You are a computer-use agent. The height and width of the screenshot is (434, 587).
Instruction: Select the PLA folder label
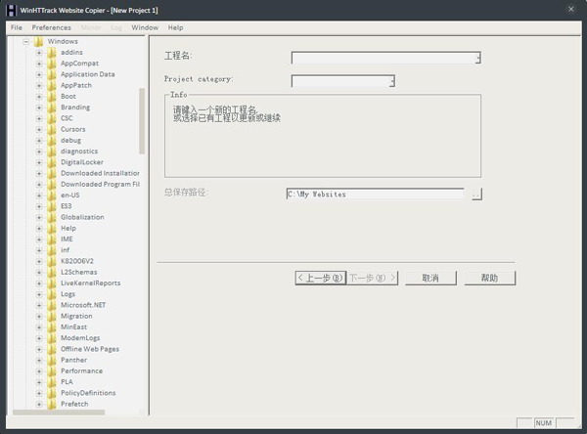(67, 382)
